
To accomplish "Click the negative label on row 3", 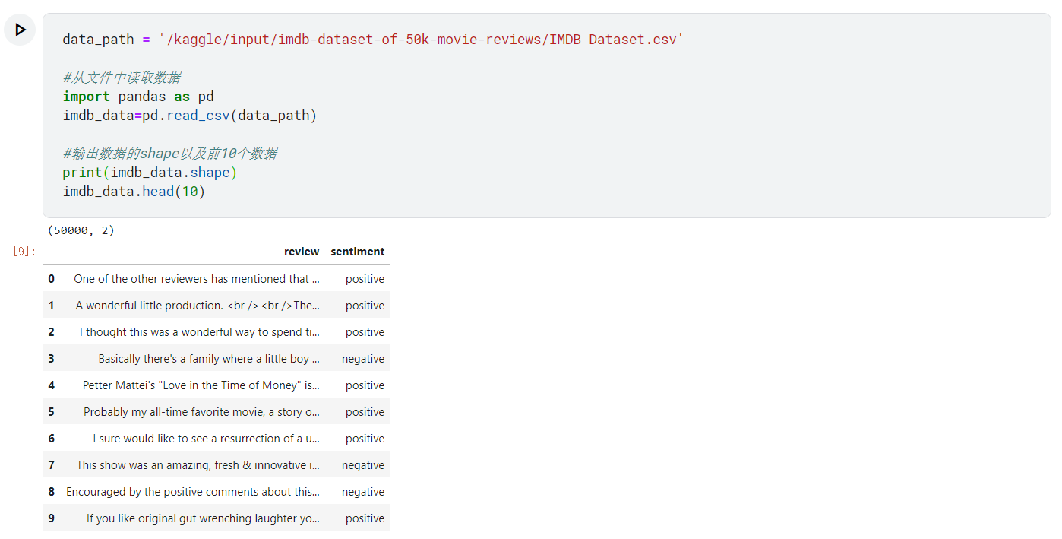I will click(363, 358).
